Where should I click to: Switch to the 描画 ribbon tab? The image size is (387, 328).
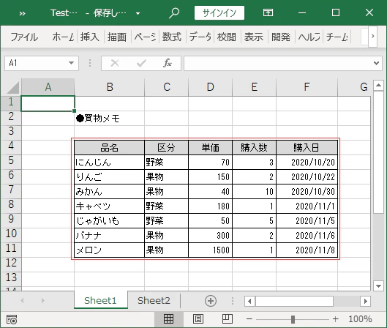point(117,37)
